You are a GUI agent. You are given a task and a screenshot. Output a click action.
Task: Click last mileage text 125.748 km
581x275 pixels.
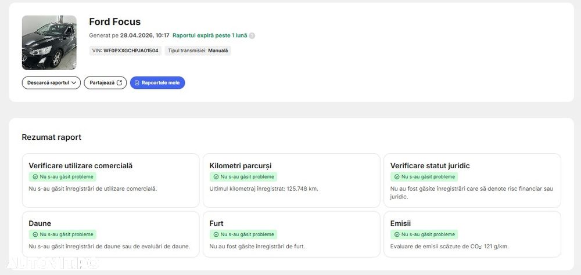[302, 189]
